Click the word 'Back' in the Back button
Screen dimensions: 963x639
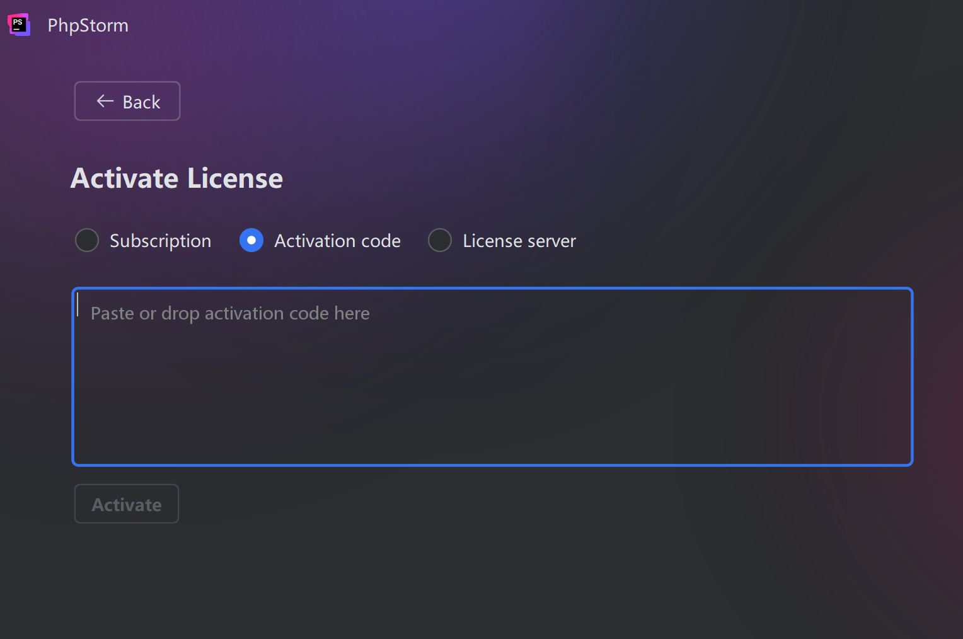[x=141, y=102]
